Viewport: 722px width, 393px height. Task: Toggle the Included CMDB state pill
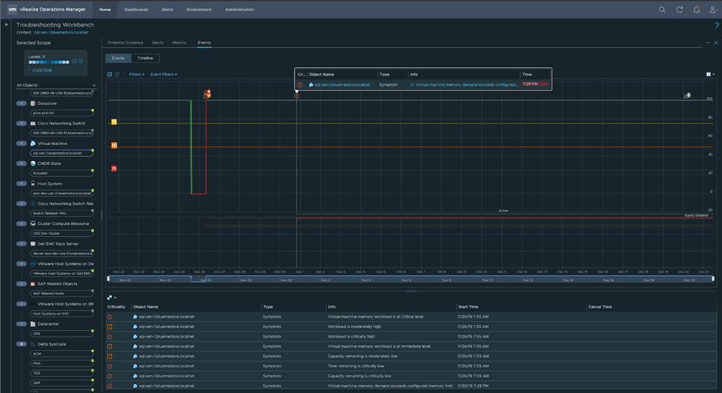(62, 173)
